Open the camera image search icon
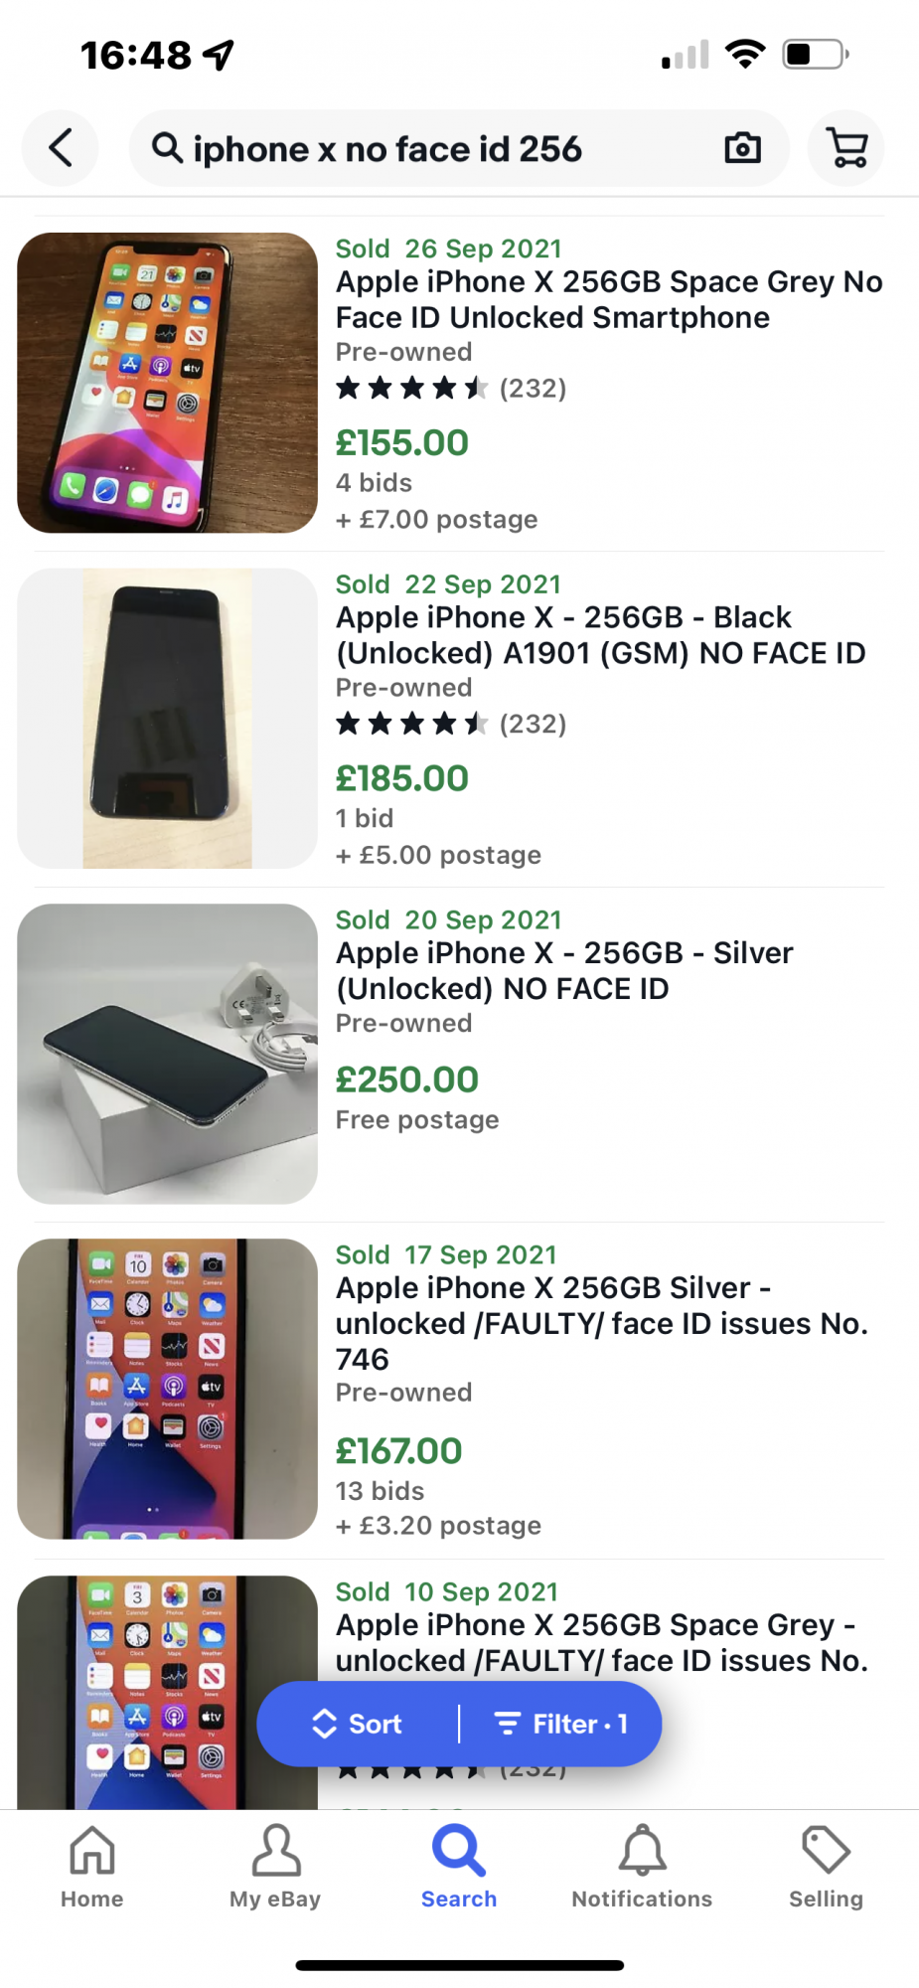919x1988 pixels. tap(742, 148)
